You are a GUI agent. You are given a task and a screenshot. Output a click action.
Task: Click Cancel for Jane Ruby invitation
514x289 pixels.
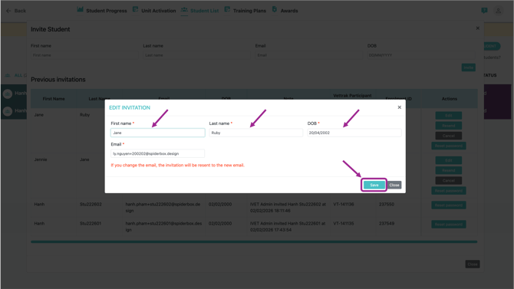click(x=449, y=136)
